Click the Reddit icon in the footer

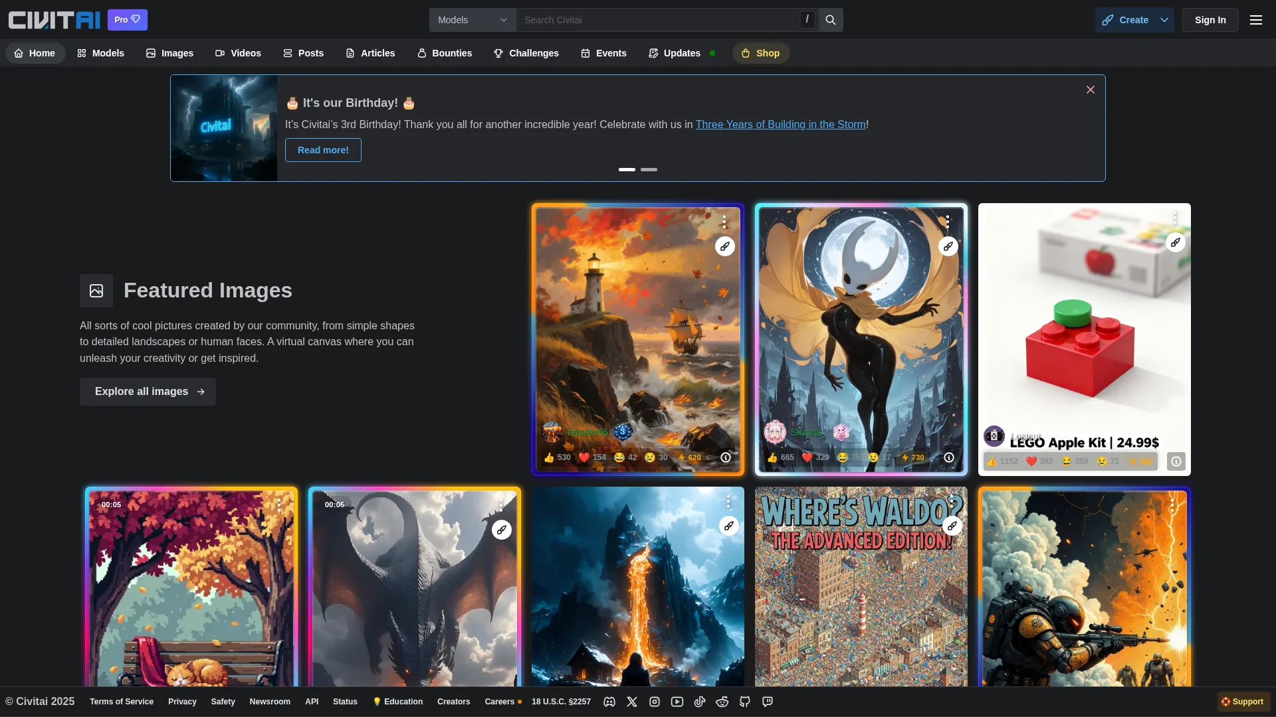(x=722, y=702)
